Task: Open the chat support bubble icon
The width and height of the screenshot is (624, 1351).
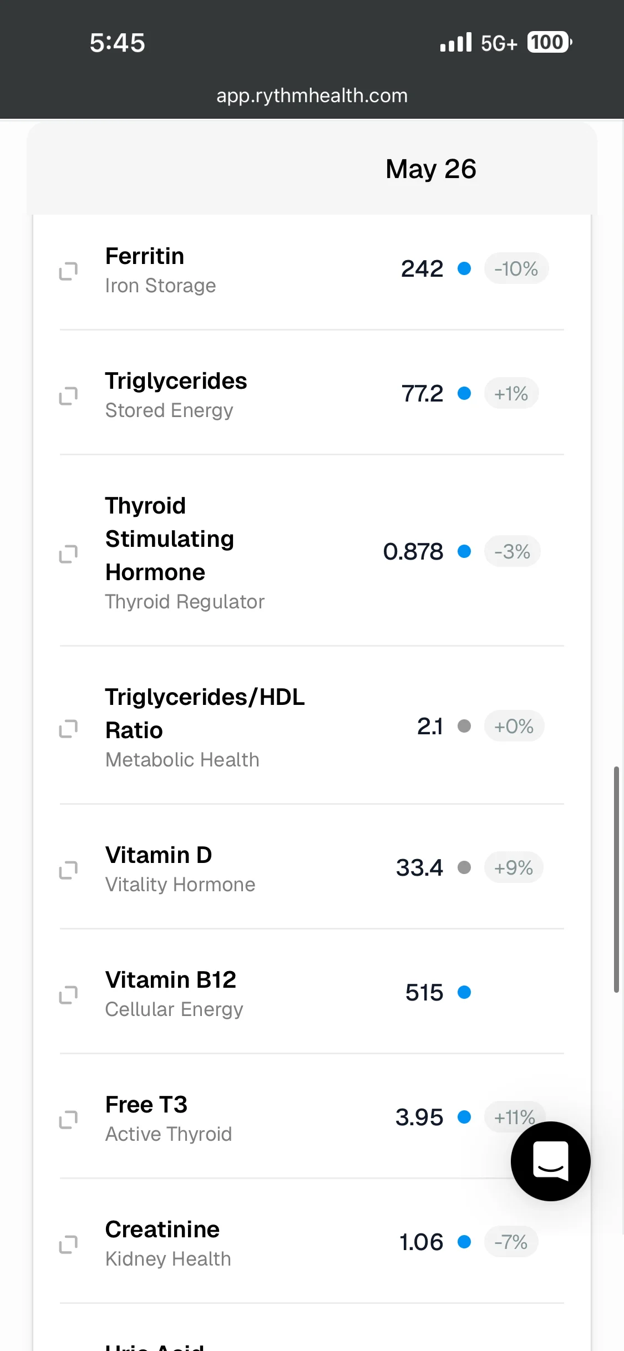Action: 550,1161
